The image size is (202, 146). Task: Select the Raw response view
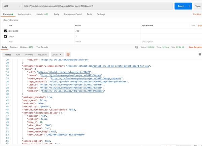point(18,54)
